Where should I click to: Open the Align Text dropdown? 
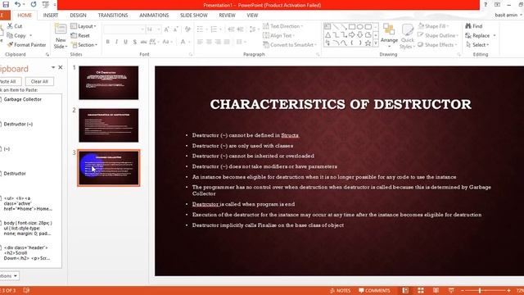tap(278, 35)
